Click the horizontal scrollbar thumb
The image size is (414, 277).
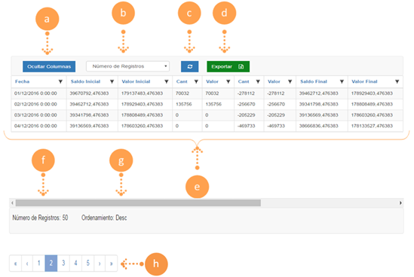138,202
